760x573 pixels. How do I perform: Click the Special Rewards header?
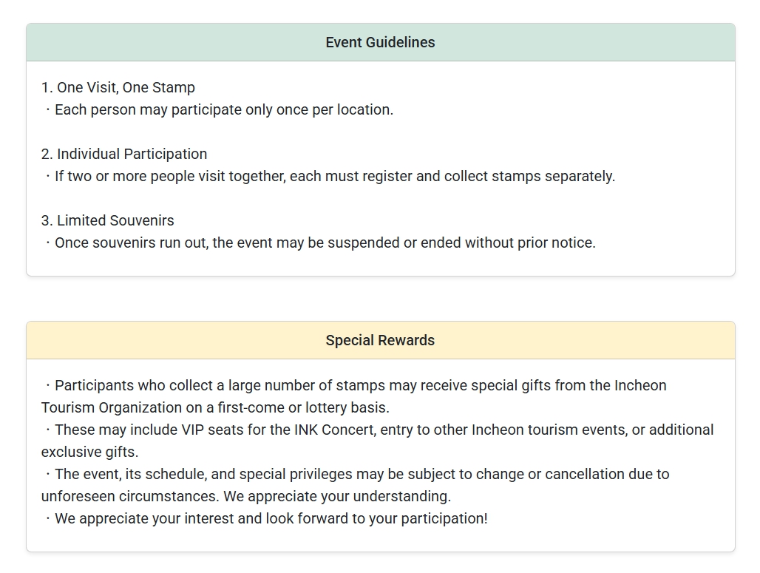pyautogui.click(x=380, y=340)
